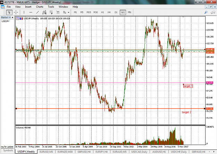The width and height of the screenshot is (217, 154).
Task: Open the AUDUSD,H1 chart tab
Action: tap(159, 152)
